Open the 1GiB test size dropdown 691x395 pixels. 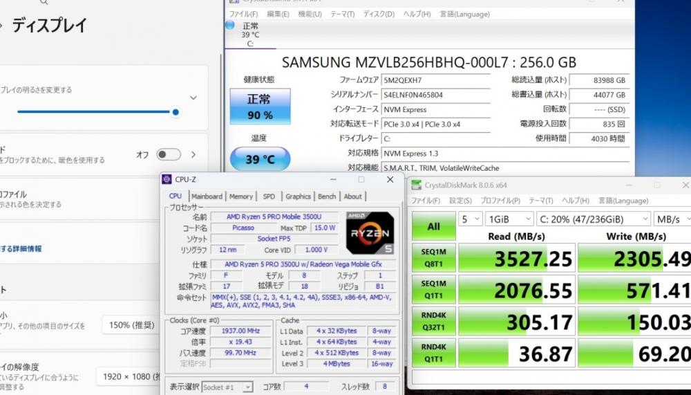click(509, 219)
